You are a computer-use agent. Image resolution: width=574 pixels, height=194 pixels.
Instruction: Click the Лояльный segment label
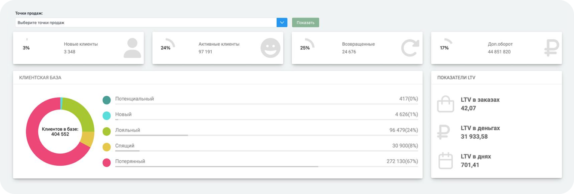[128, 130]
